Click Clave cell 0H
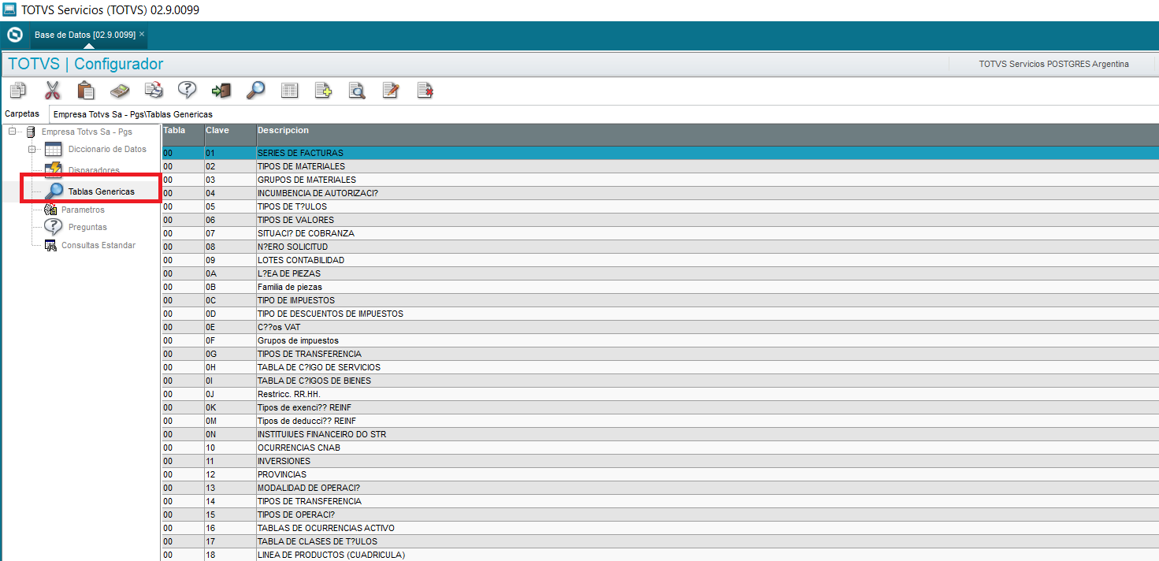 (x=230, y=367)
